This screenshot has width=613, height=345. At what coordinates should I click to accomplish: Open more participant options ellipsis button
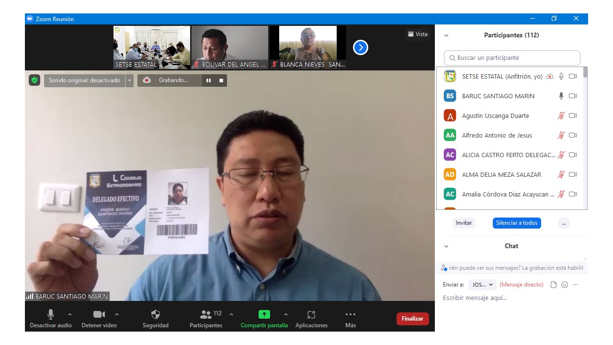pos(564,223)
